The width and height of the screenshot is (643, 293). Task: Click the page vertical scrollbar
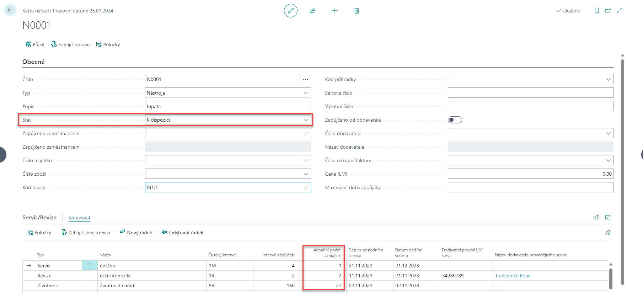click(622, 171)
